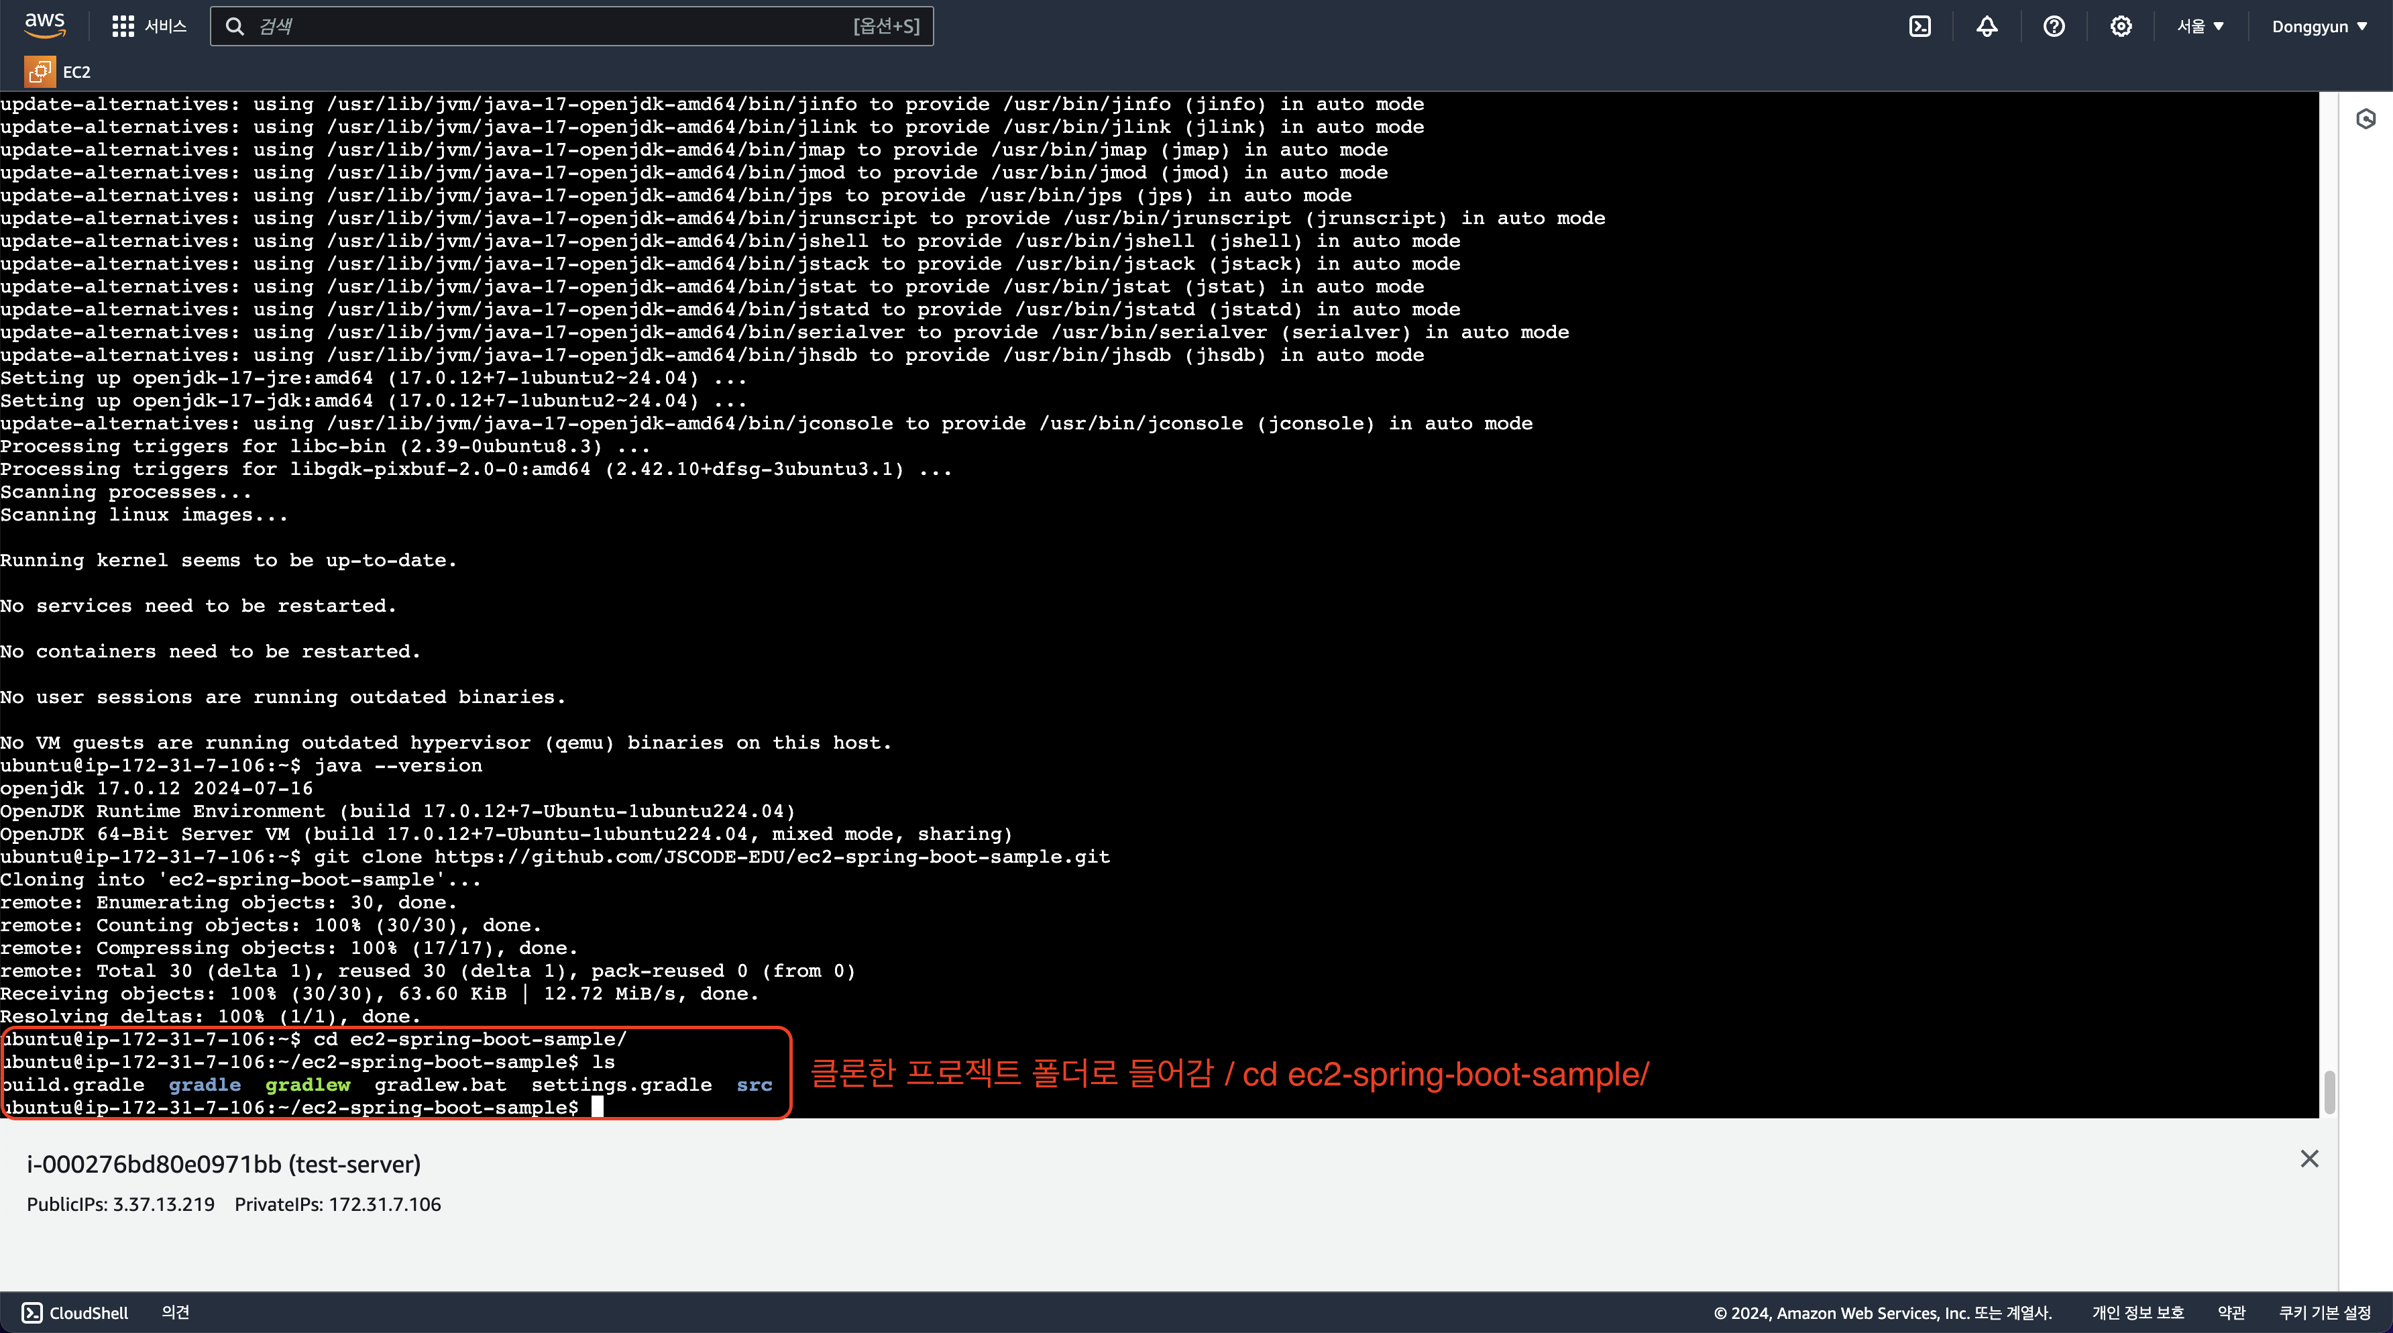2393x1333 pixels.
Task: Click the terminal prompt cursor line
Action: (598, 1108)
